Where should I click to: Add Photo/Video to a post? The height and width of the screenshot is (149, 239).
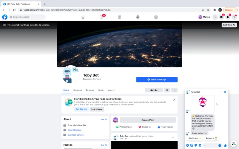pos(124,127)
